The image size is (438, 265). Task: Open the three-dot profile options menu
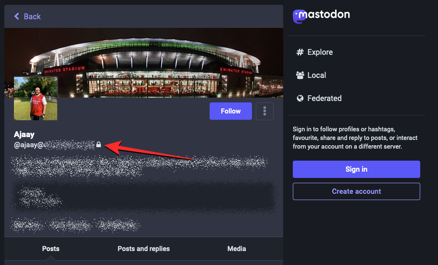click(x=264, y=111)
